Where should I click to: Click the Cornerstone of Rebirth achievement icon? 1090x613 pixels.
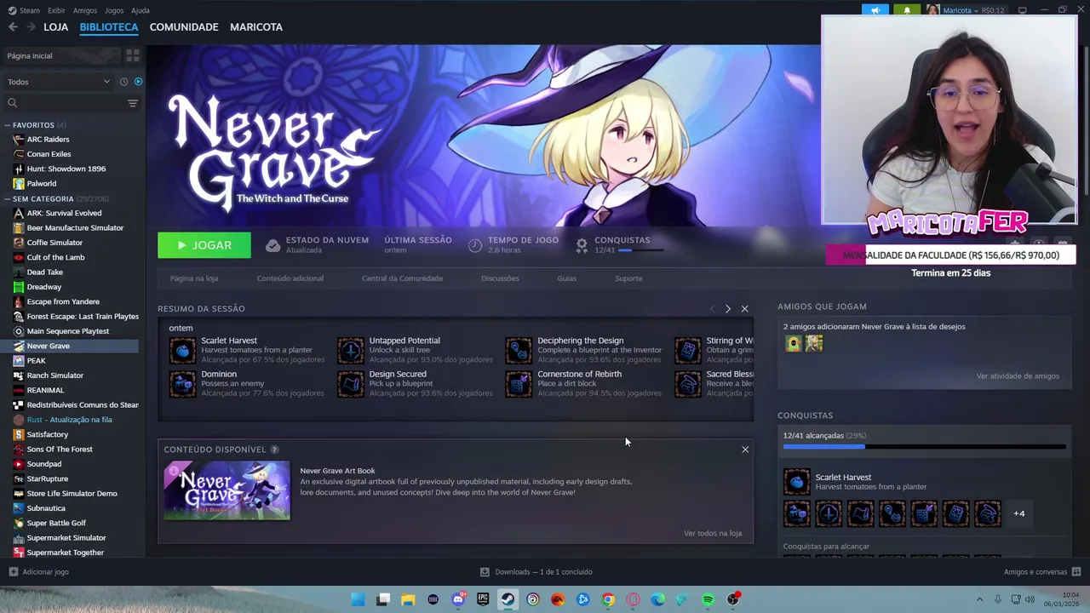coord(519,384)
